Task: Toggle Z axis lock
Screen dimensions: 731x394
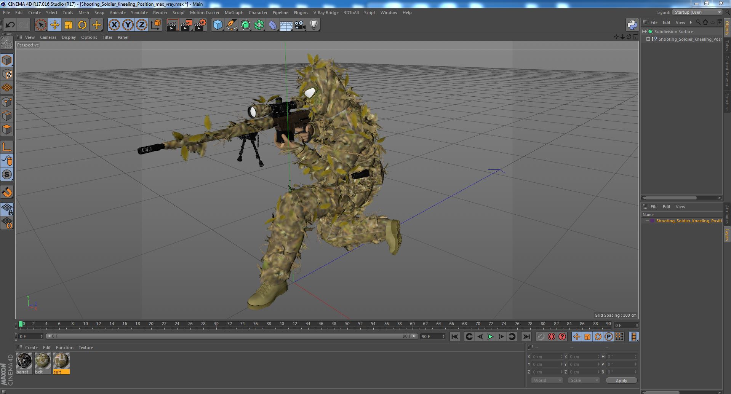Action: [142, 25]
